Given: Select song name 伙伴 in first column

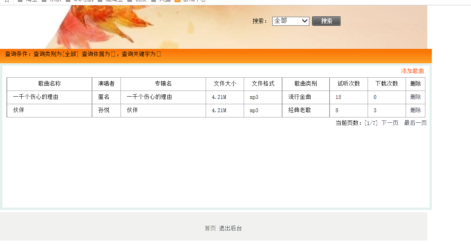Looking at the screenshot, I should (19, 110).
